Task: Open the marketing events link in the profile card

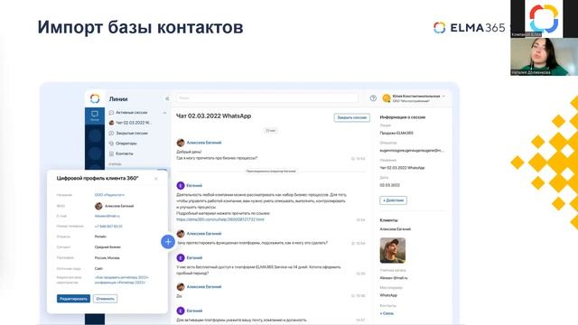Action: 122,280
